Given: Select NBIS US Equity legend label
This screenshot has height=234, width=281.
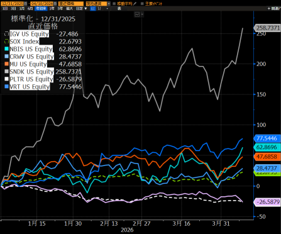Looking at the screenshot, I should [31, 49].
